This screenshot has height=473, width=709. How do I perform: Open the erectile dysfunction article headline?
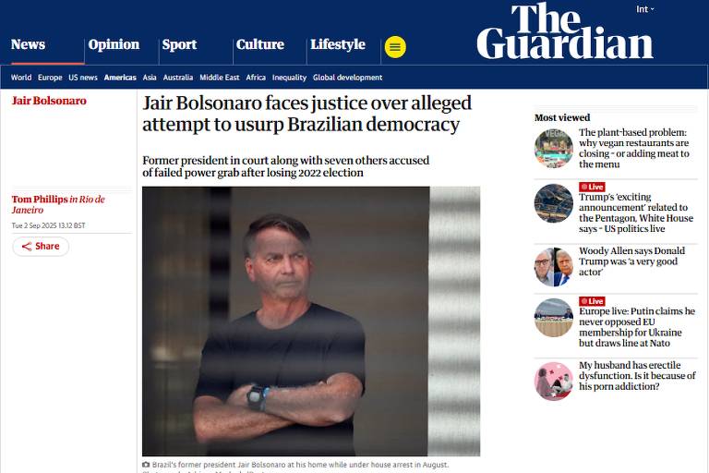(x=637, y=376)
